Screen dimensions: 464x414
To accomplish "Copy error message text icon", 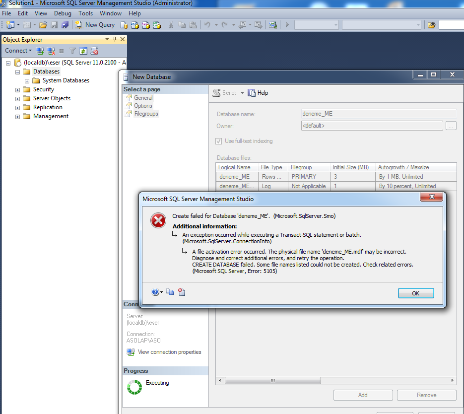I will [170, 292].
